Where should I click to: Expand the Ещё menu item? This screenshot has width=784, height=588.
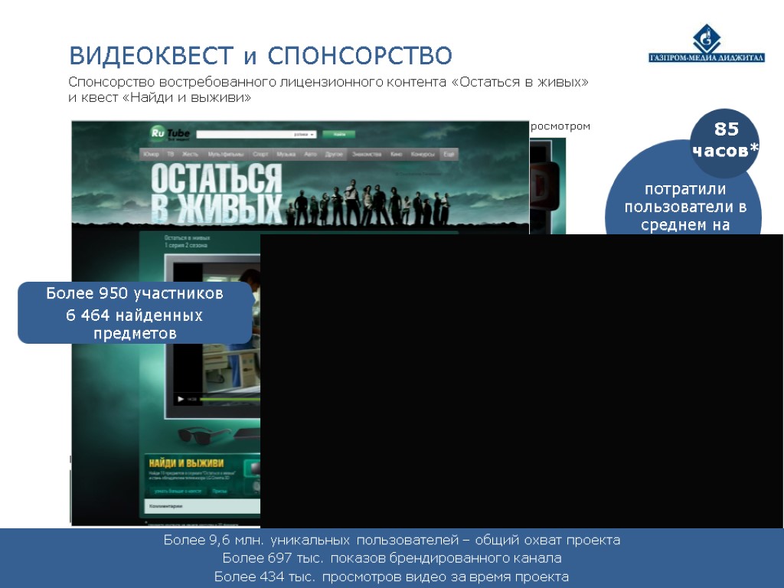click(449, 154)
